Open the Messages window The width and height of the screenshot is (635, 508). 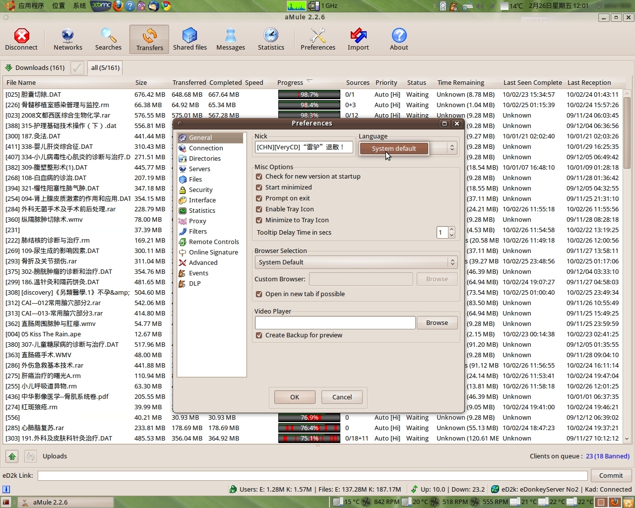pyautogui.click(x=231, y=39)
